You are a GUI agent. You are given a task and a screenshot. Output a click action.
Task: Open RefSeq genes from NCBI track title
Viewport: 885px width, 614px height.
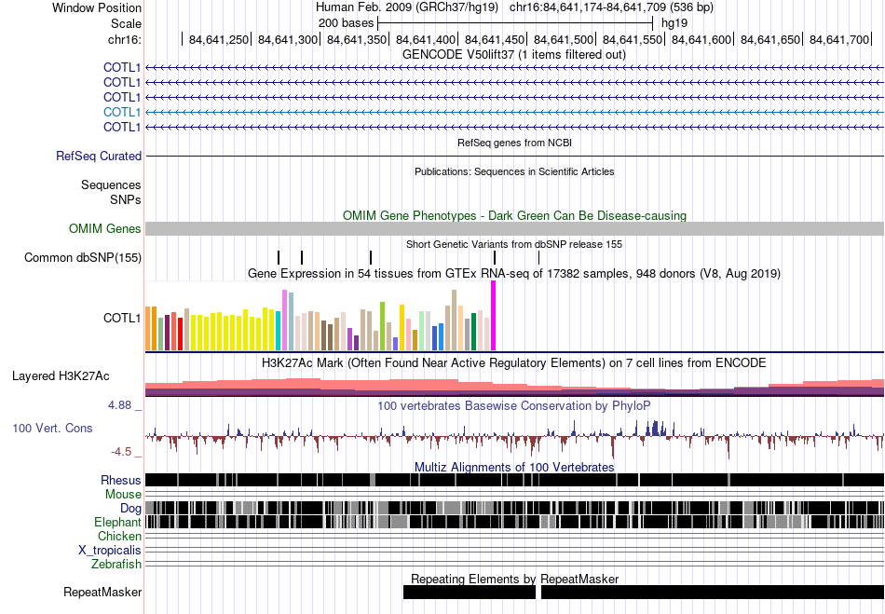click(514, 143)
